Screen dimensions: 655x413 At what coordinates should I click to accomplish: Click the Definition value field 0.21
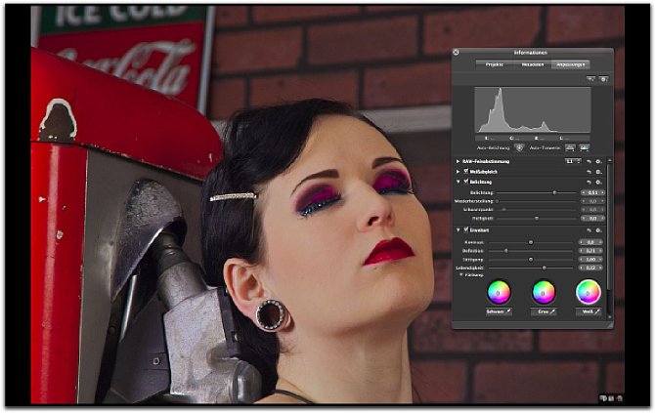coord(590,251)
